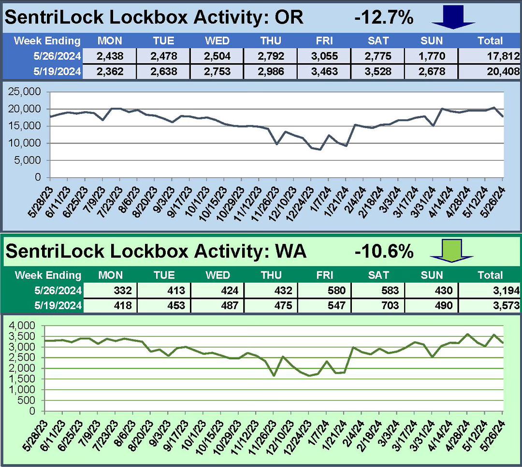This screenshot has width=522, height=467.
Task: Click the 5/28/23 date label on WA chart
Action: pos(34,436)
